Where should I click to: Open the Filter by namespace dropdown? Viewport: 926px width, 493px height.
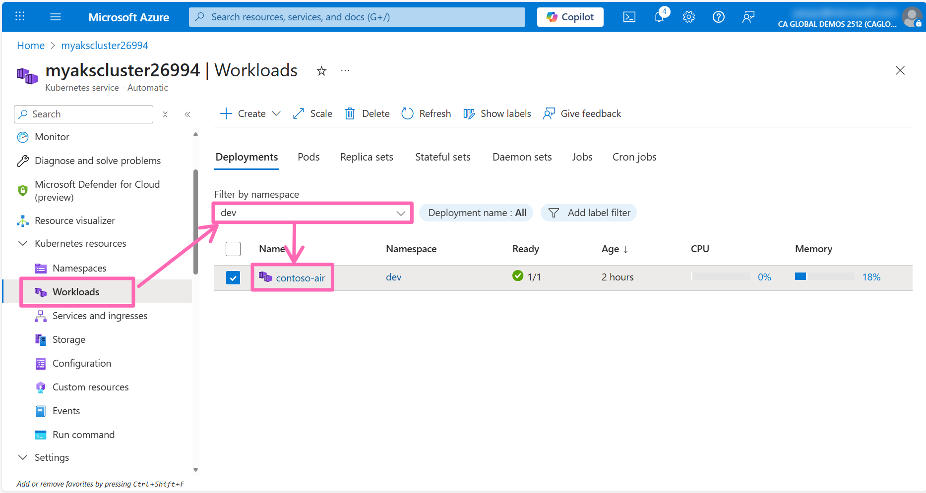click(x=313, y=213)
